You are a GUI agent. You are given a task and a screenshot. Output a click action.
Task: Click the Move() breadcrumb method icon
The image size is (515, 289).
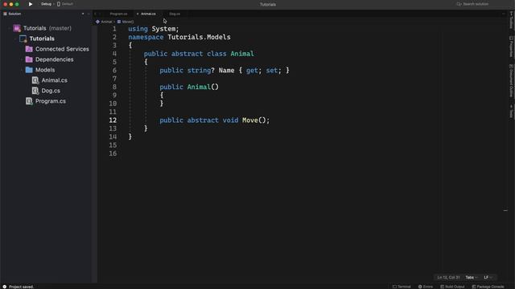pos(119,22)
